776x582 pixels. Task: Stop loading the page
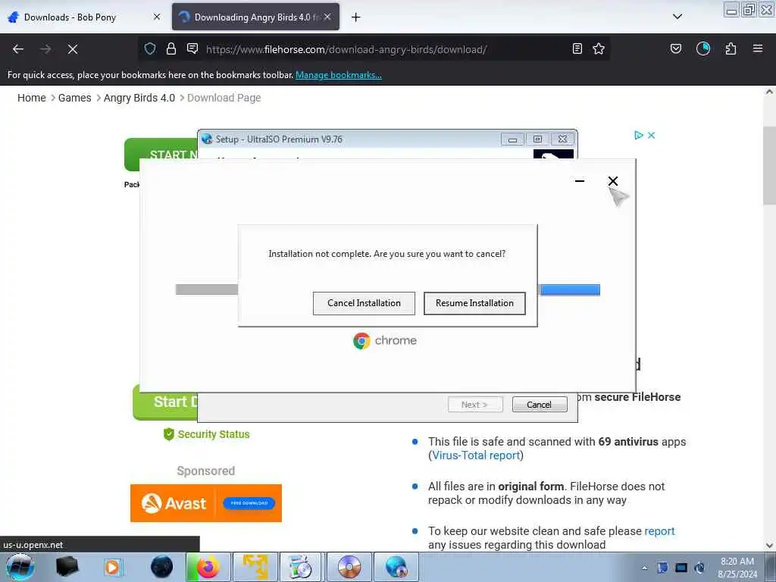[73, 49]
